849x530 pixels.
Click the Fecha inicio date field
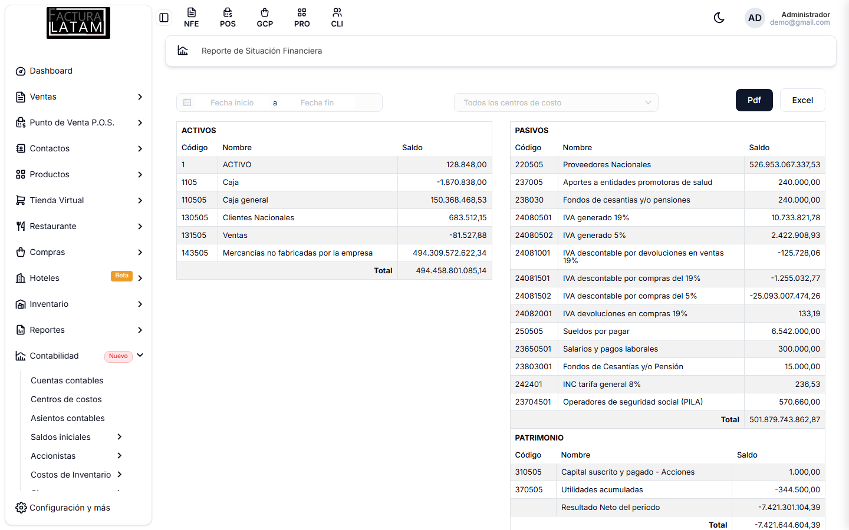[232, 102]
